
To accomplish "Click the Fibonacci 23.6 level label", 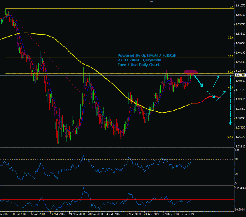I will point(231,37).
